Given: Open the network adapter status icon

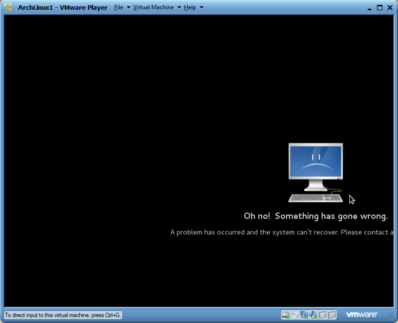Looking at the screenshot, I should [x=304, y=315].
